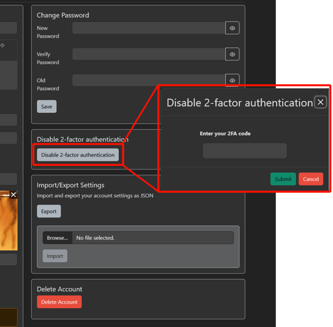
Task: Save the changed password
Action: click(x=47, y=106)
